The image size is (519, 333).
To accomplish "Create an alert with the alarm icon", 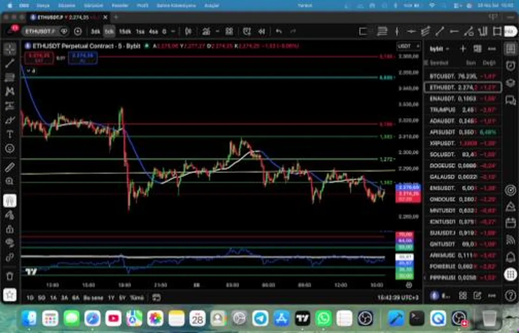I will pyautogui.click(x=247, y=31).
